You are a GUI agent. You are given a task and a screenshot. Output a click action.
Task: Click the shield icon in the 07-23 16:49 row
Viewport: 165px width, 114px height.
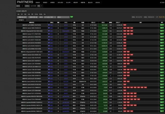click(x=49, y=25)
